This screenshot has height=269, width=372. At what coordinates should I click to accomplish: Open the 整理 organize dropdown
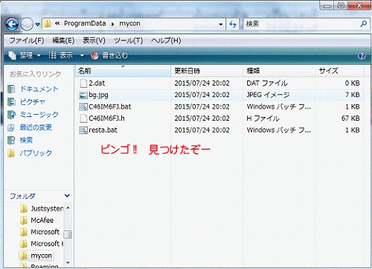[x=25, y=55]
